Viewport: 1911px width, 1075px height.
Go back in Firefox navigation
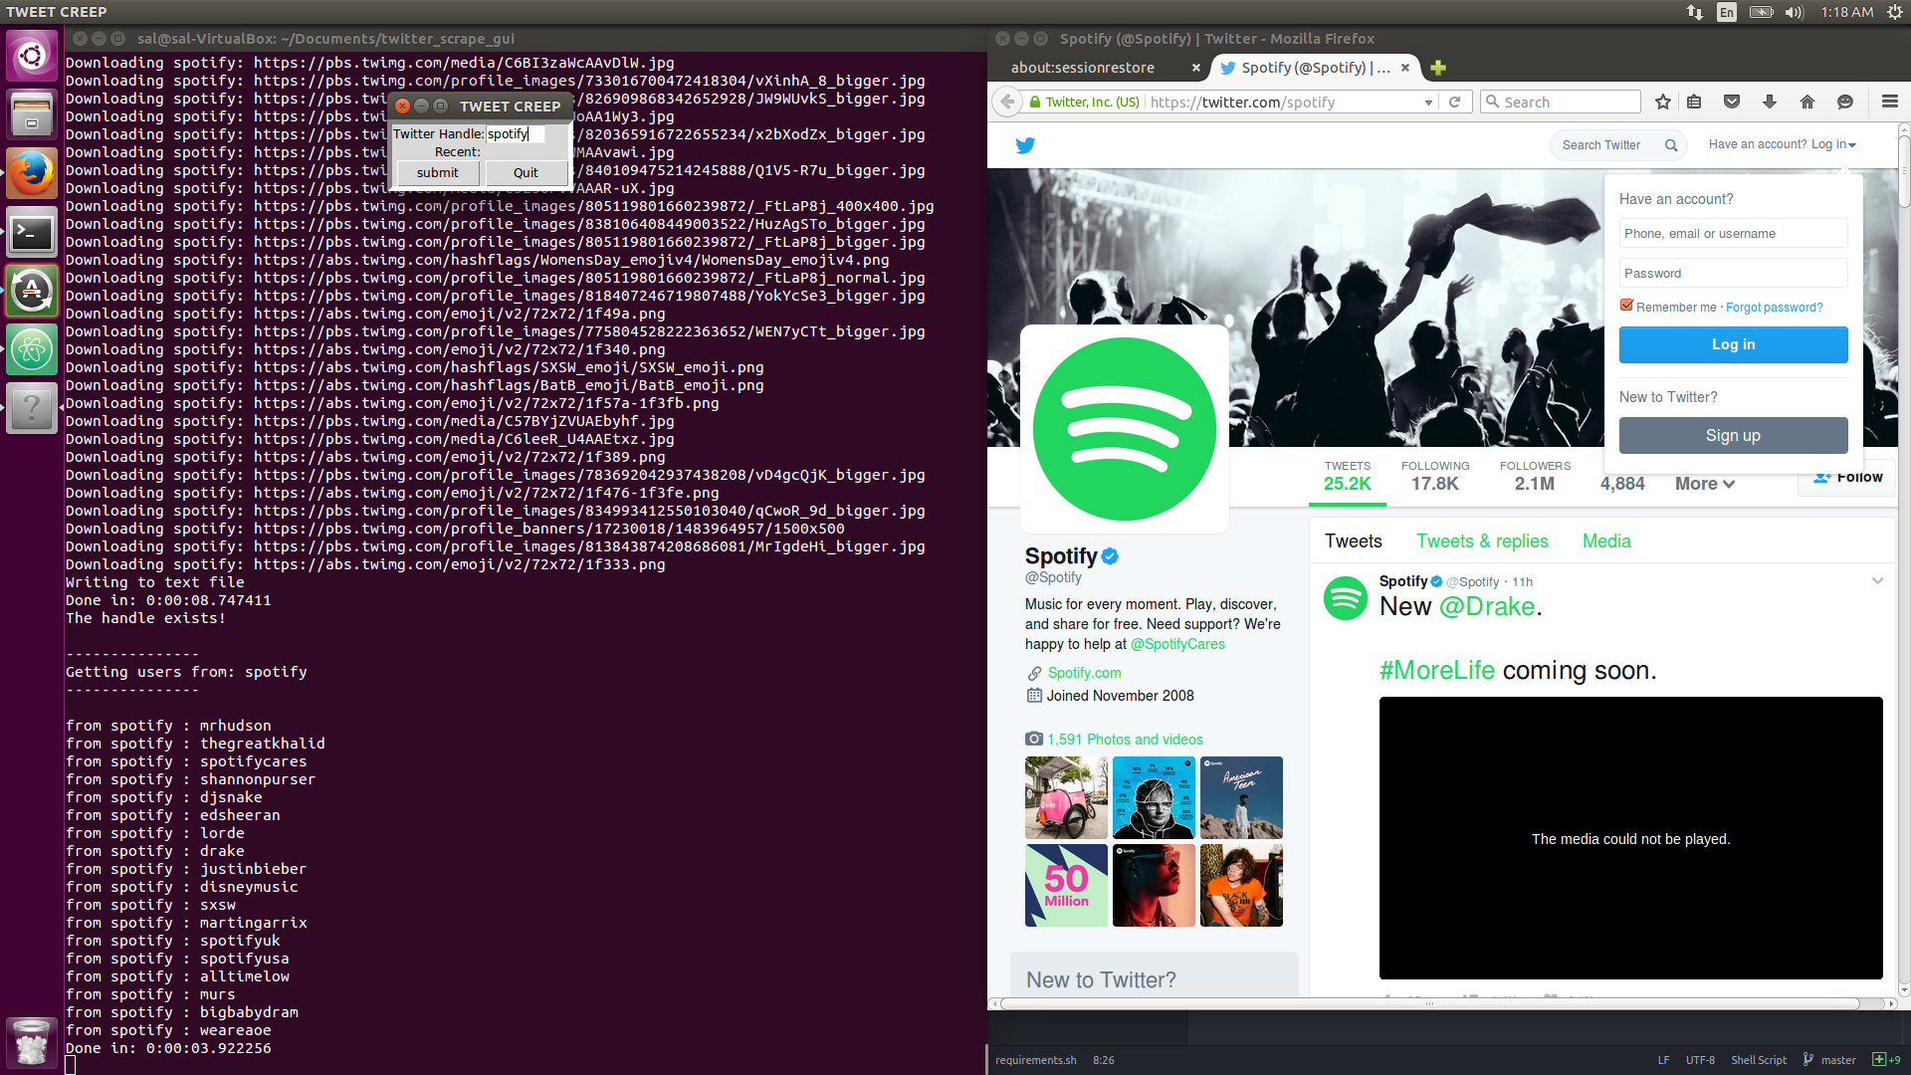pos(1008,102)
